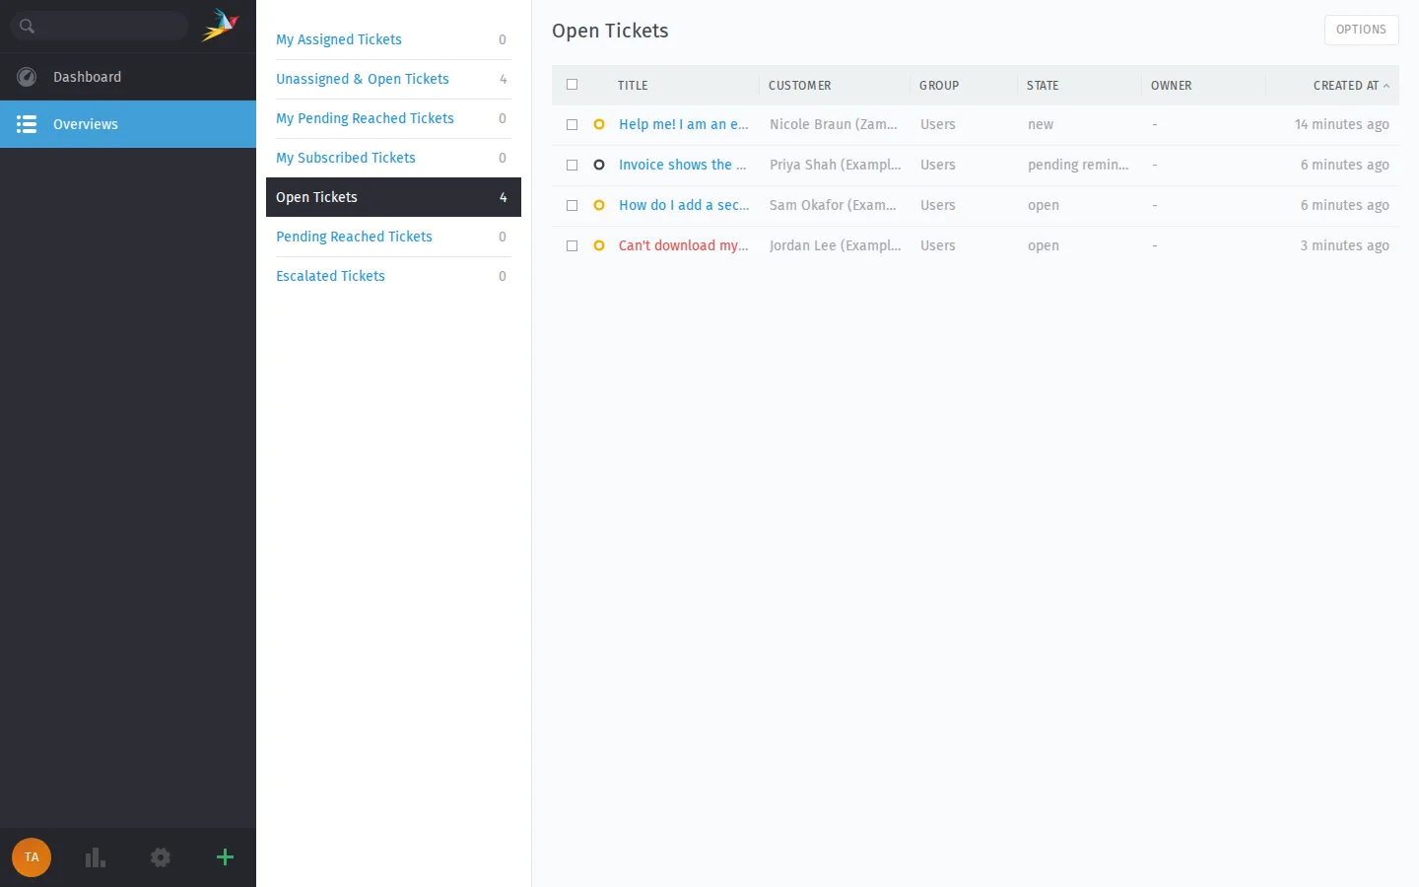The width and height of the screenshot is (1419, 887).
Task: Click the Zammad bird logo
Action: tap(221, 26)
